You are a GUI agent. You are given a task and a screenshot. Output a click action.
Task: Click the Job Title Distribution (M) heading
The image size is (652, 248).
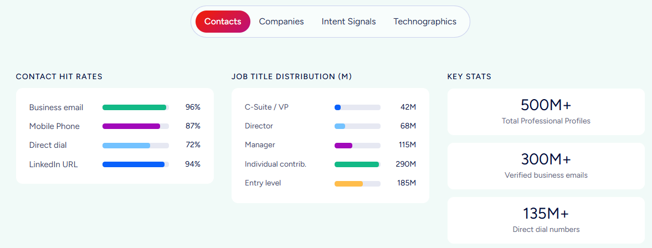[x=292, y=76]
